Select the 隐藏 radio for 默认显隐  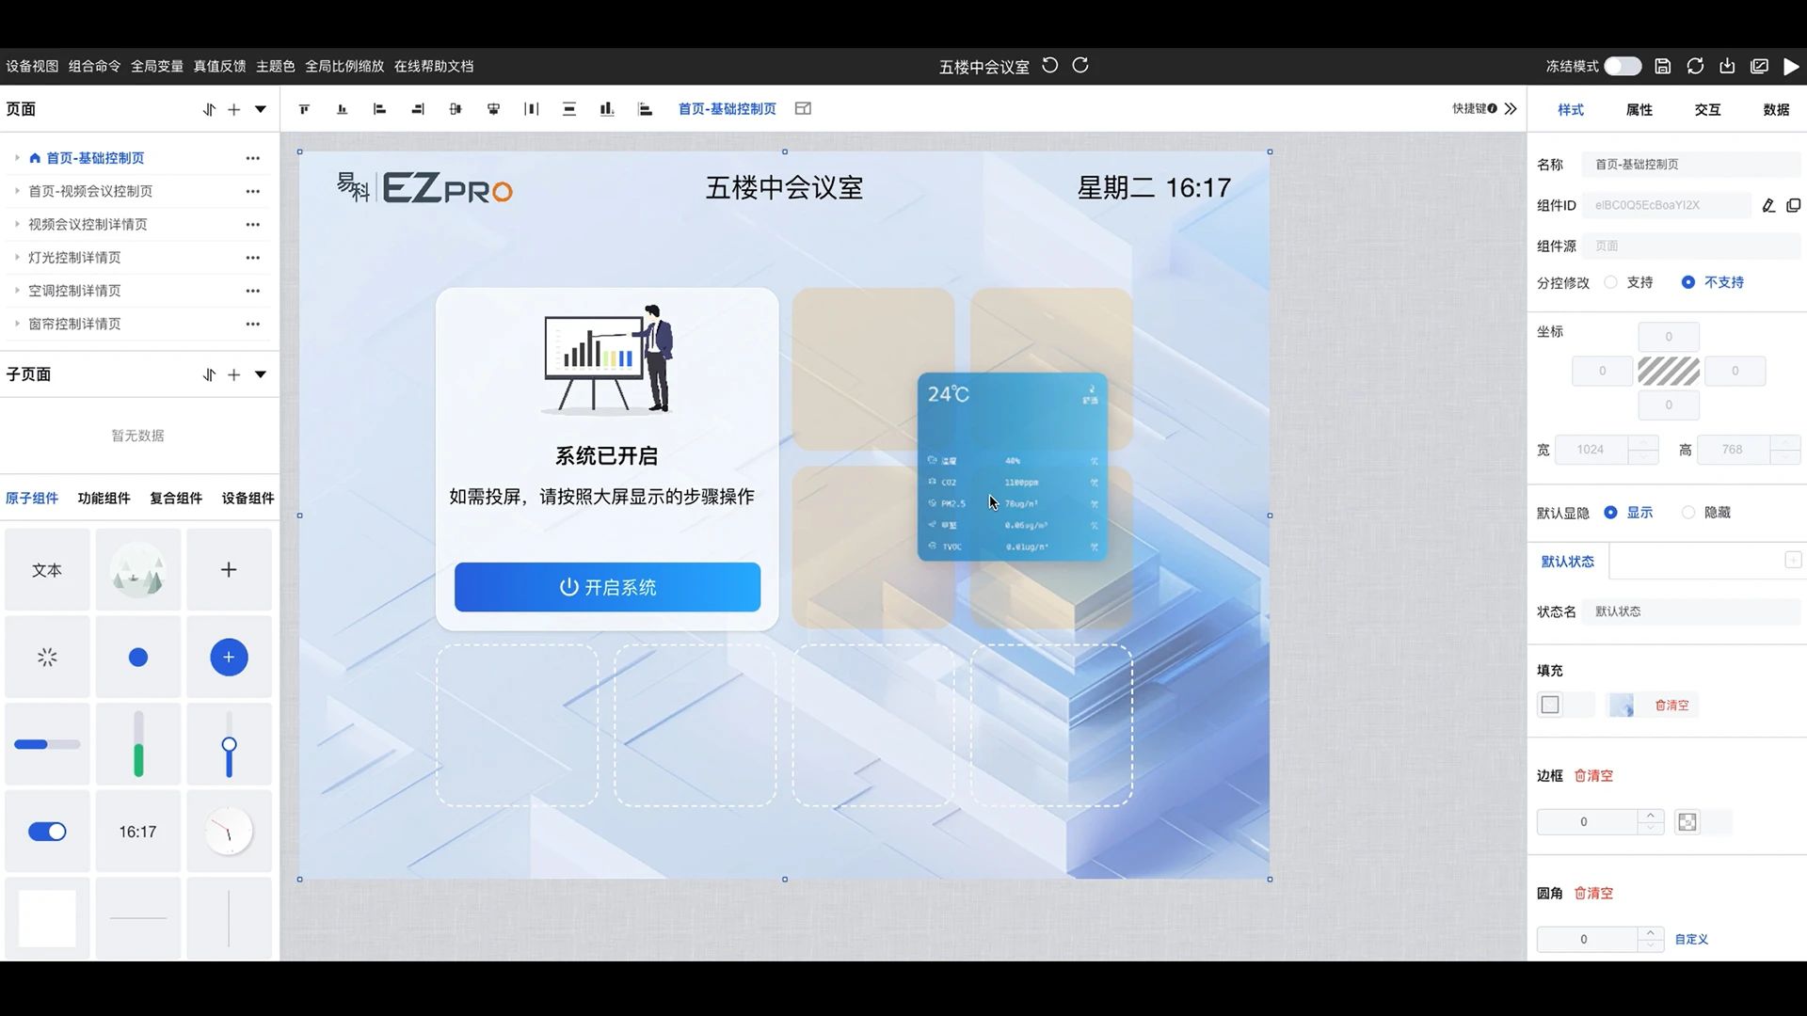1688,513
